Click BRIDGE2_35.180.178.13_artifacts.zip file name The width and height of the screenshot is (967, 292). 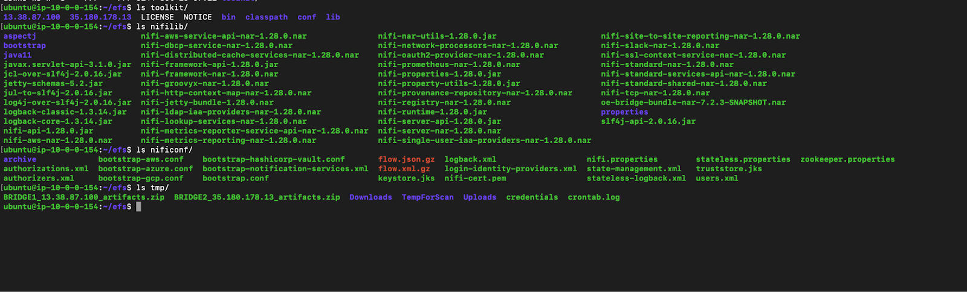coord(257,197)
